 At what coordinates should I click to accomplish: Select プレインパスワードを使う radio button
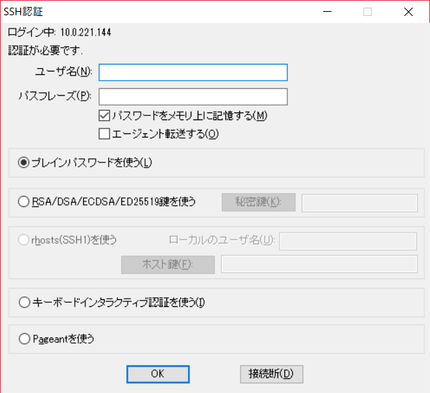pos(25,162)
